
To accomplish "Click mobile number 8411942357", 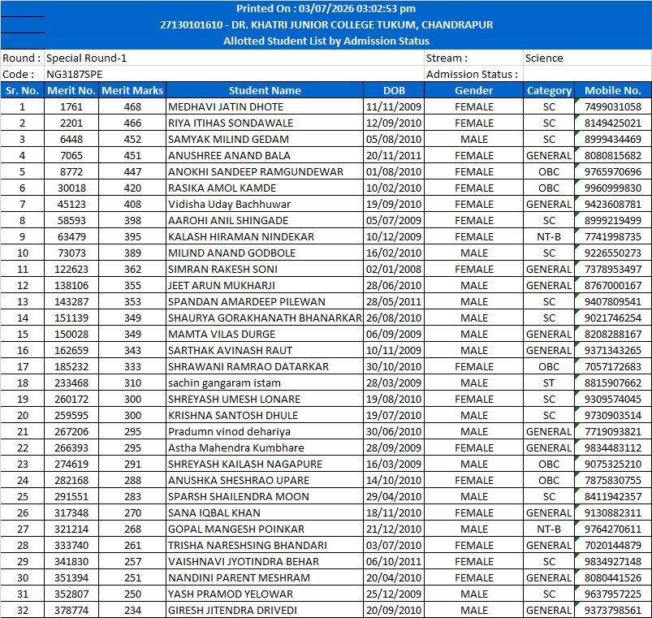I will [613, 495].
